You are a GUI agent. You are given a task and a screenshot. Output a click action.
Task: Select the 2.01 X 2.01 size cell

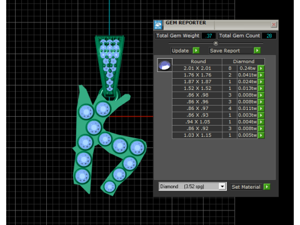(x=197, y=68)
